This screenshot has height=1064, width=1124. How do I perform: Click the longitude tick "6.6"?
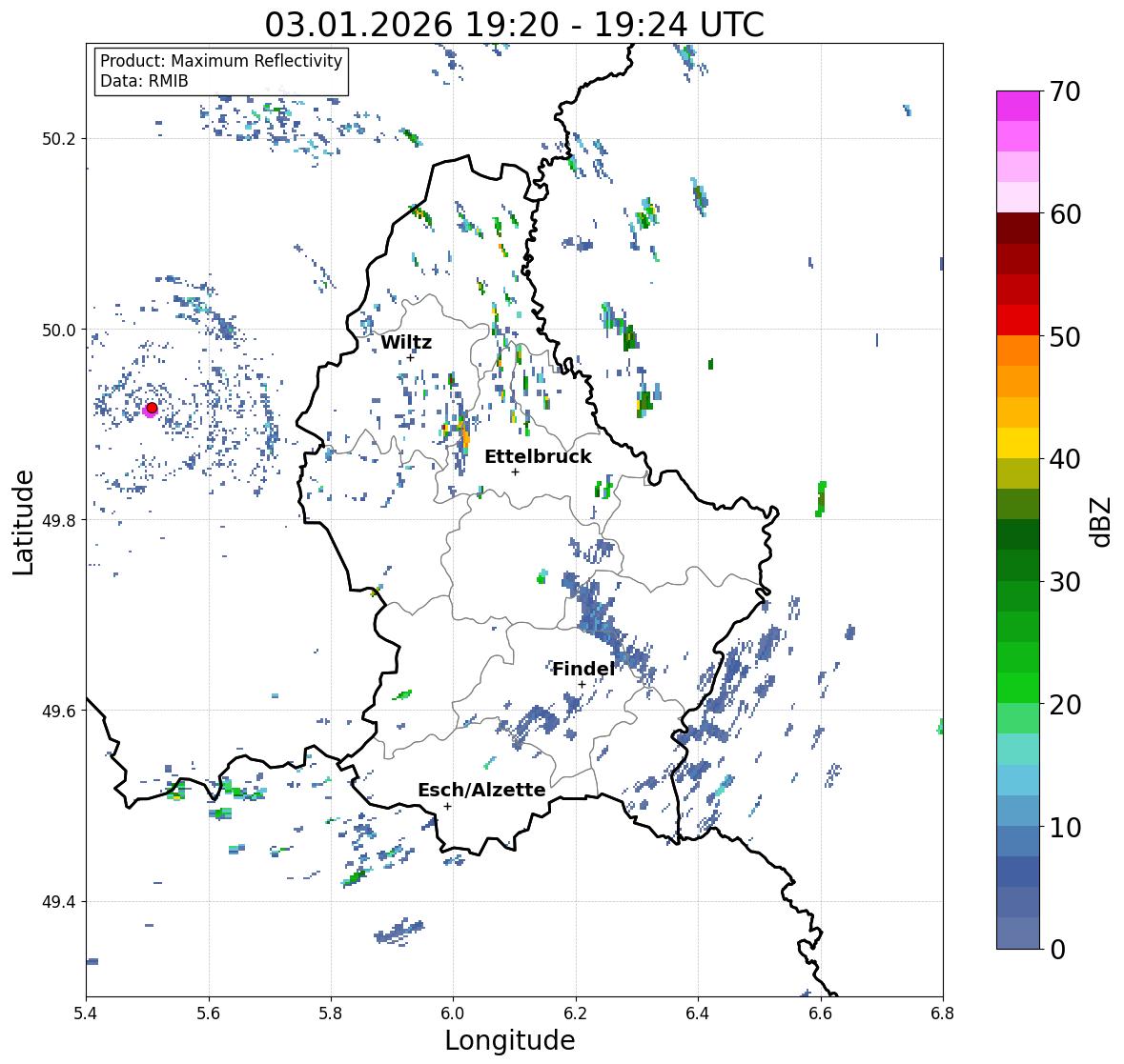pos(821,1013)
